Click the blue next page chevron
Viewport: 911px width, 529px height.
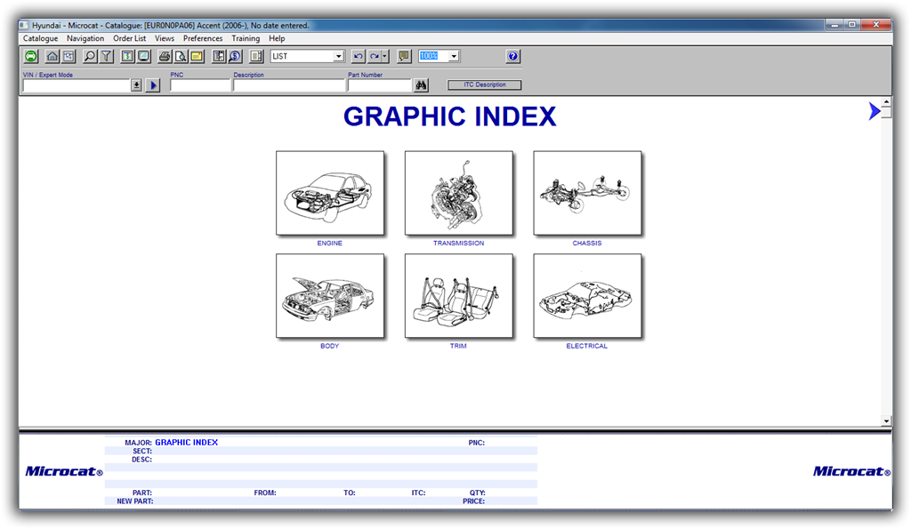click(874, 111)
